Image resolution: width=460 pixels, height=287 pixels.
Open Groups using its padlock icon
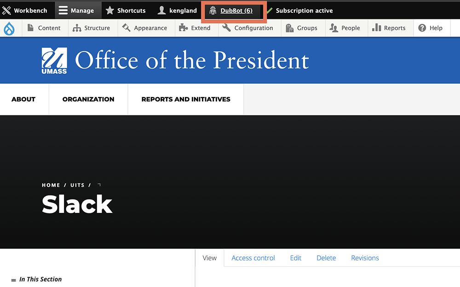click(289, 28)
